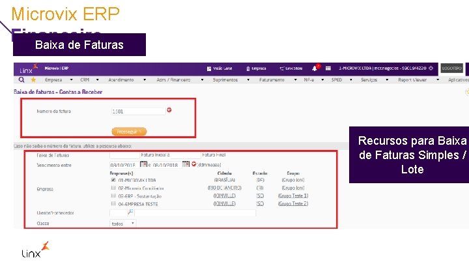Expand the Faturamento menu arrow

point(295,80)
